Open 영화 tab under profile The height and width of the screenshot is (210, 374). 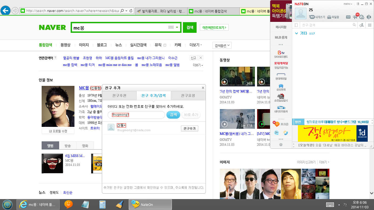(x=85, y=145)
